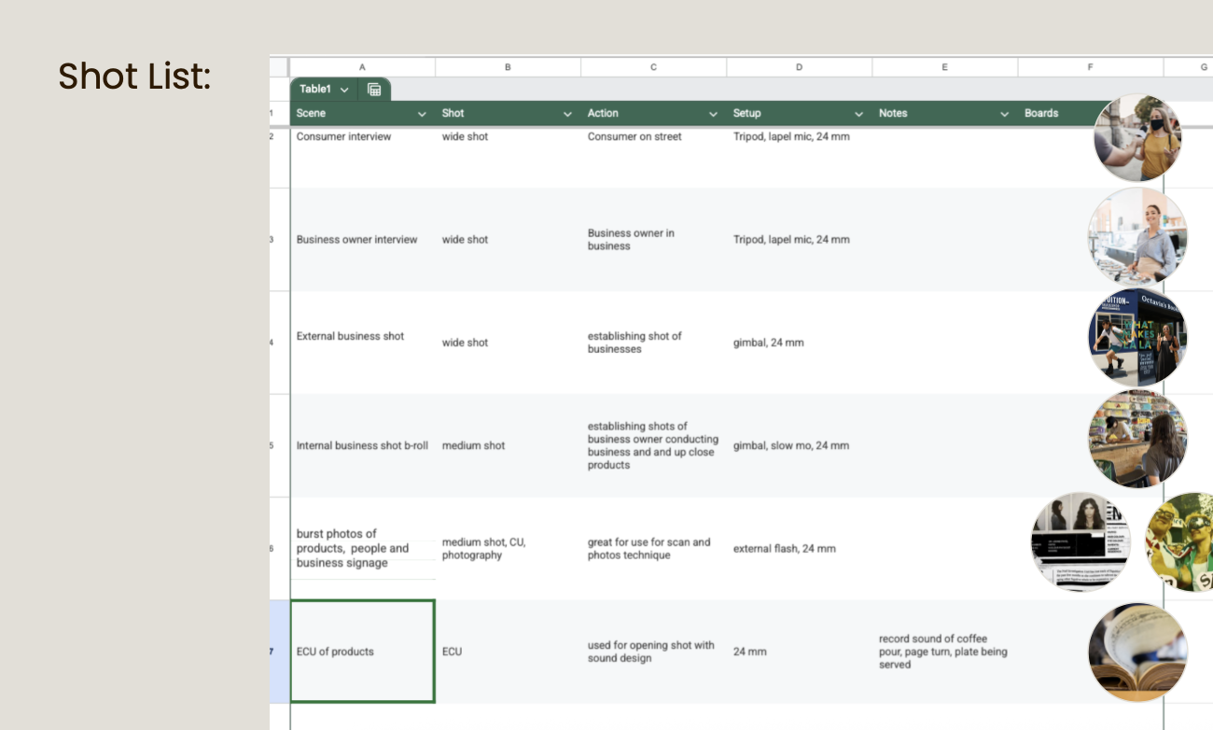Select the 'burst photos of products' cell

362,548
